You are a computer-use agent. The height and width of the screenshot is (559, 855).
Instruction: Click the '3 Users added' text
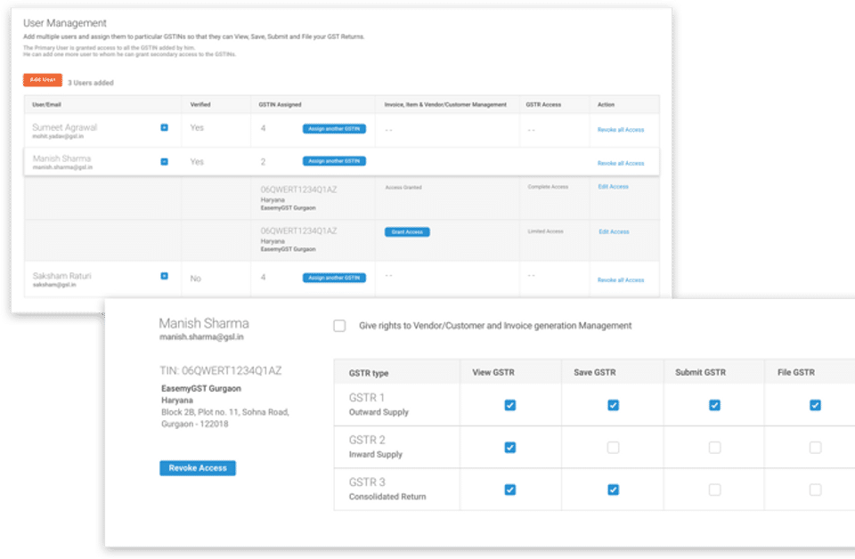(x=91, y=83)
